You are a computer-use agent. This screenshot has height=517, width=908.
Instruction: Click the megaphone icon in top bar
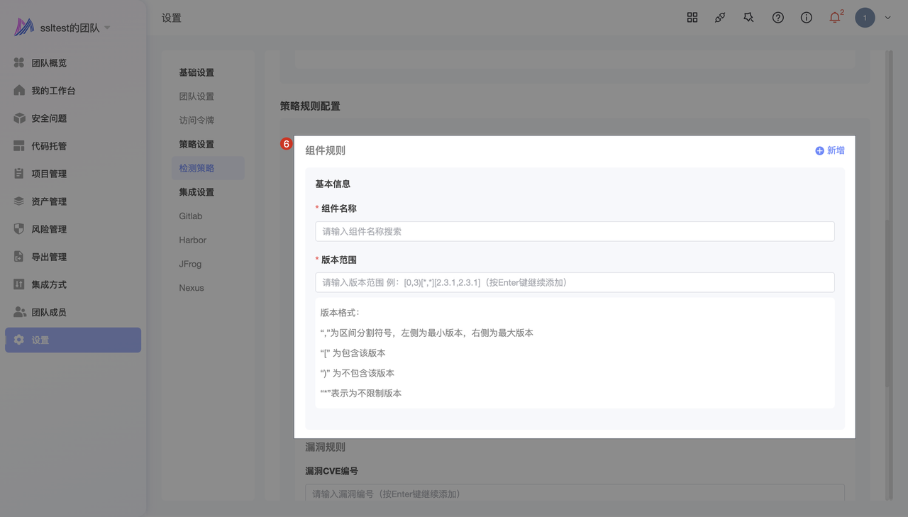[748, 18]
